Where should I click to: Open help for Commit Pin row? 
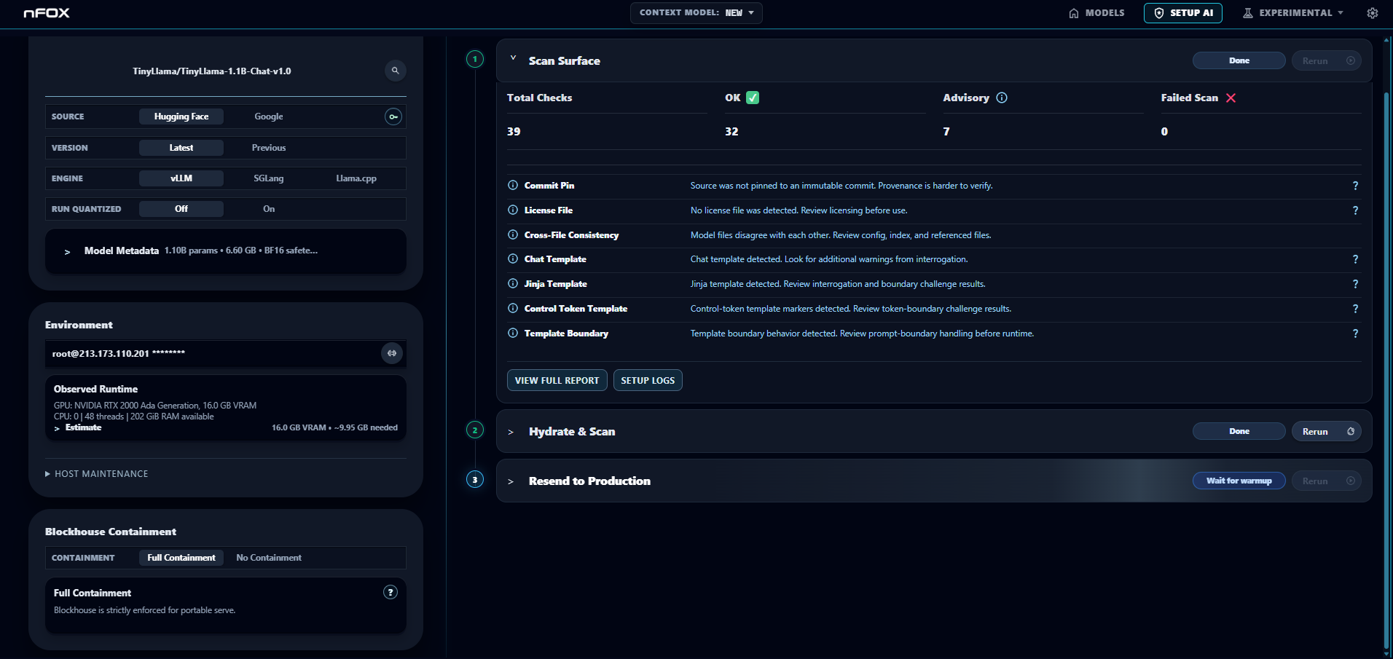[x=1355, y=186]
